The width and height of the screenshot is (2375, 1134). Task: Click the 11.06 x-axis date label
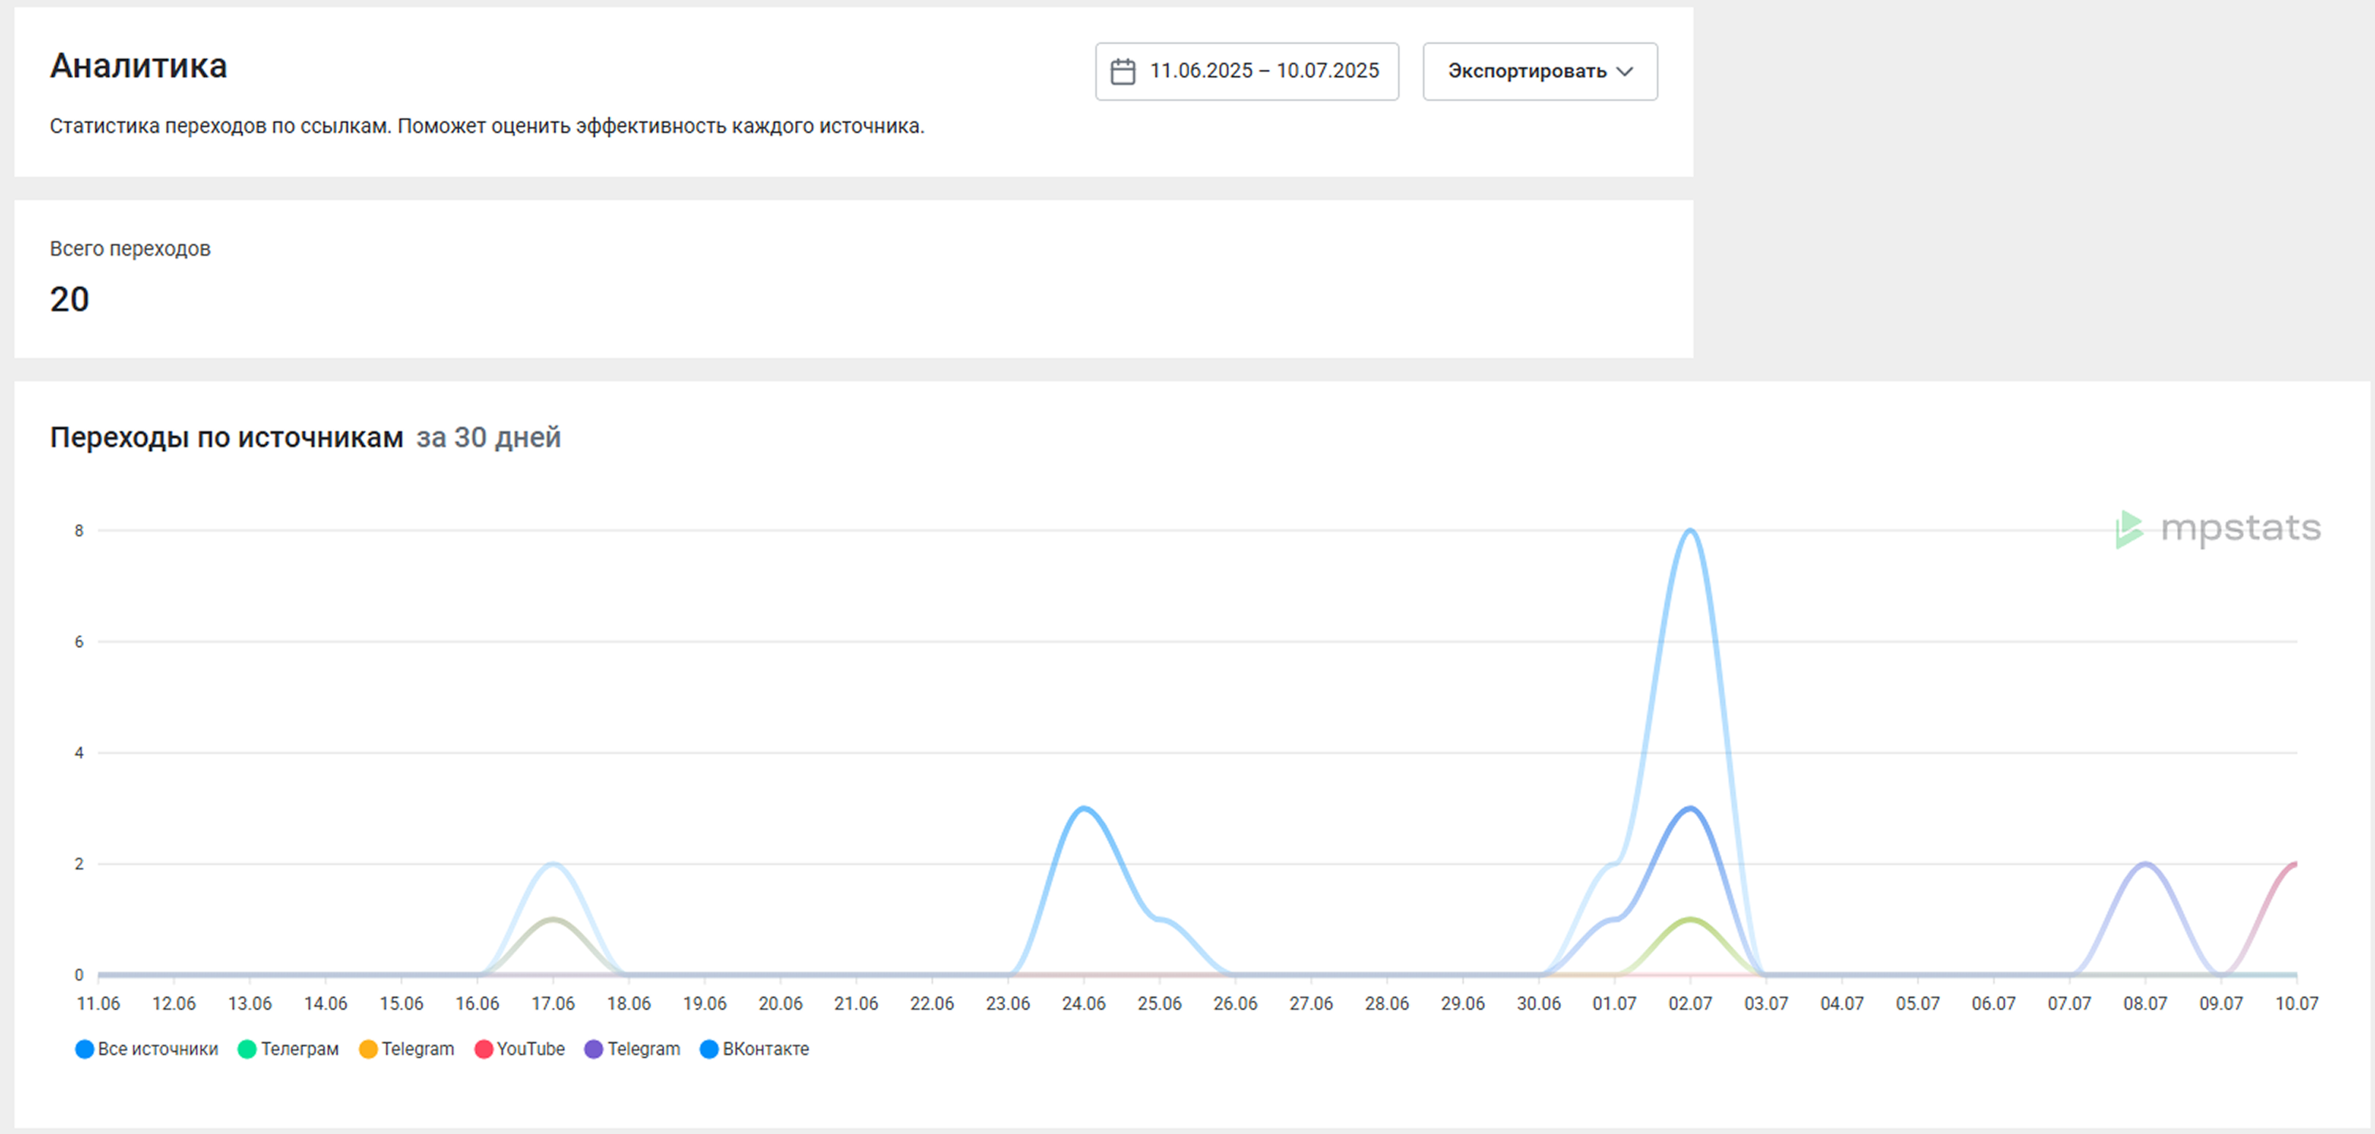(98, 1003)
